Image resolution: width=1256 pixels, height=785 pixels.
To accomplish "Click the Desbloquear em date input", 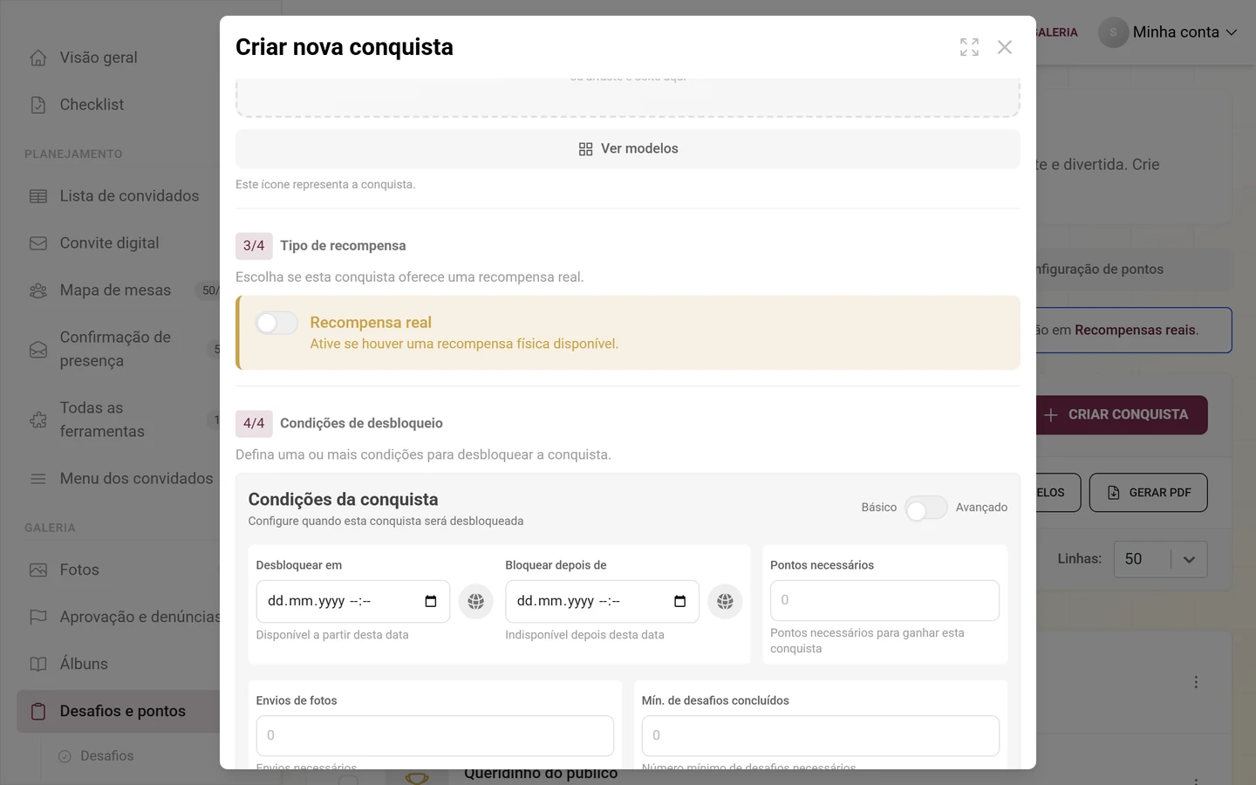I will pyautogui.click(x=352, y=601).
